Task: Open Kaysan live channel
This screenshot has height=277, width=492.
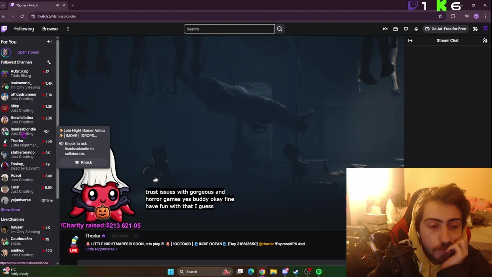Action: click(x=28, y=229)
